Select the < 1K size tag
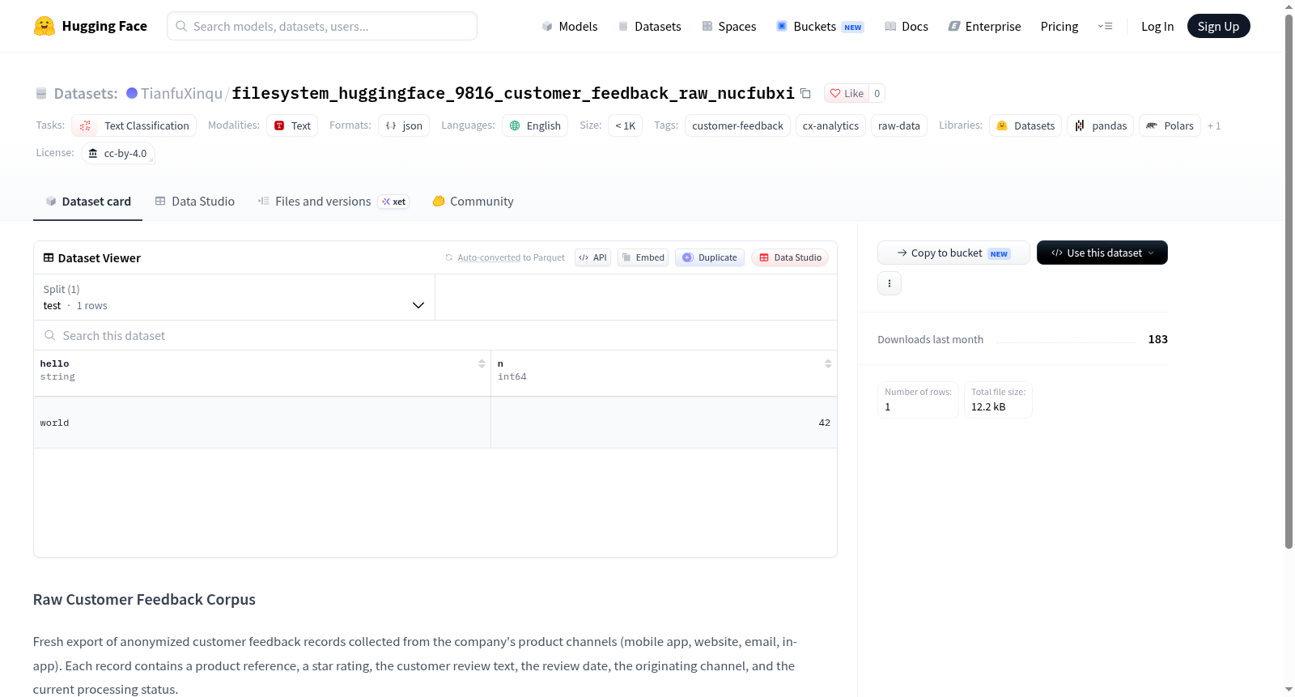Screen dimensions: 1295x697 click(x=625, y=125)
